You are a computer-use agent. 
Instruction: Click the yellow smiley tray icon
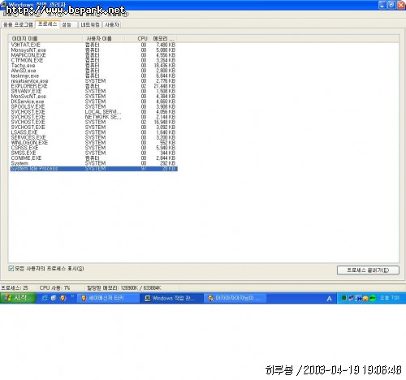click(x=365, y=298)
